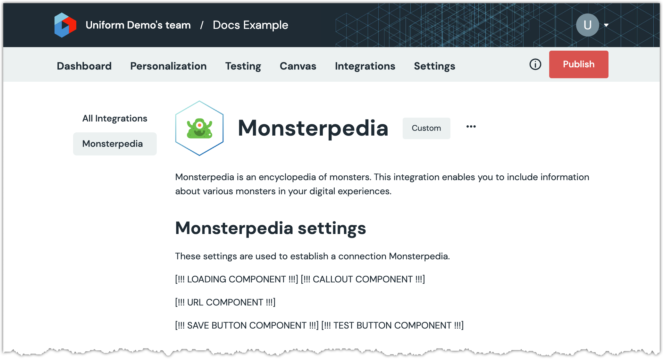Screen dimensions: 663x359
Task: Click the user avatar U
Action: (x=587, y=25)
